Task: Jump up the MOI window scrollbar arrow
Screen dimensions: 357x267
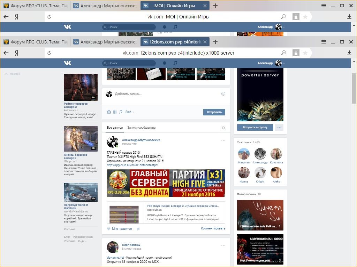Action: pyautogui.click(x=354, y=25)
